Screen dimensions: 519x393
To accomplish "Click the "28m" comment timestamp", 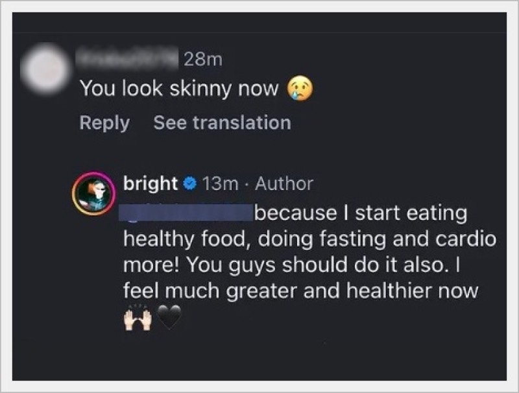I will [x=202, y=60].
